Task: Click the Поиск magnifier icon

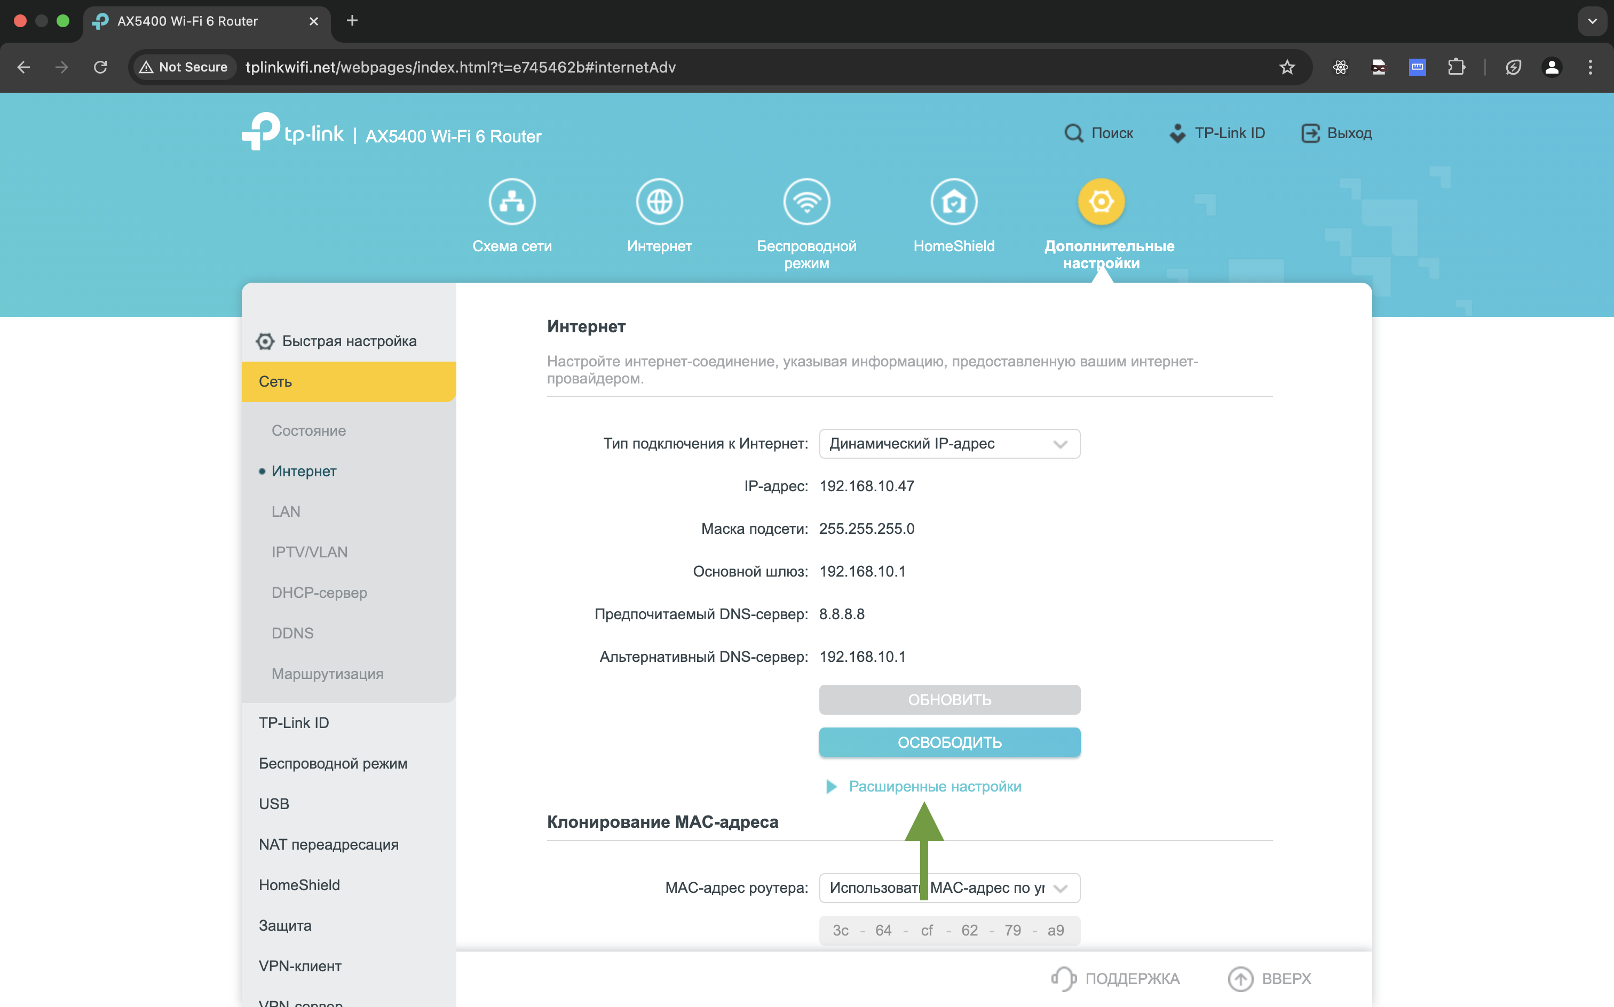Action: coord(1073,133)
